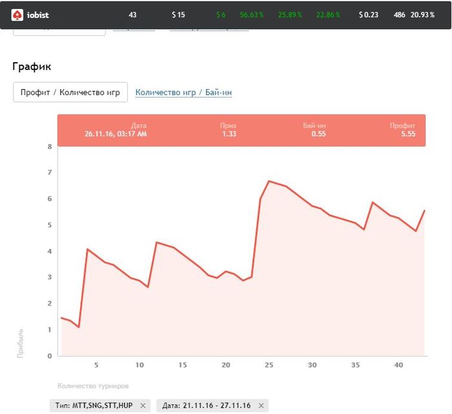Click the Профит 5.55 value in tooltip
452x414 pixels.
pos(407,134)
